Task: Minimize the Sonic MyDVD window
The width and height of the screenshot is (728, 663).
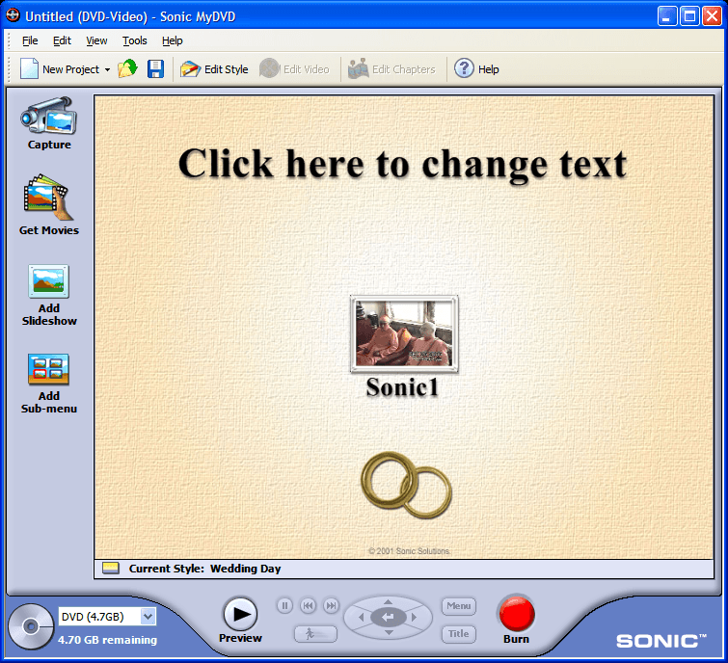Action: 667,16
